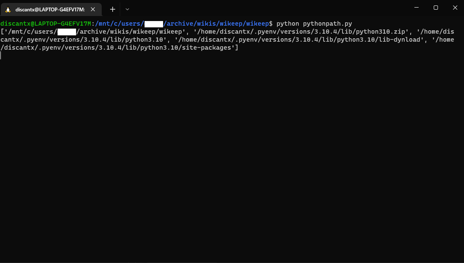Click the close window X icon
The height and width of the screenshot is (263, 464).
coord(455,7)
